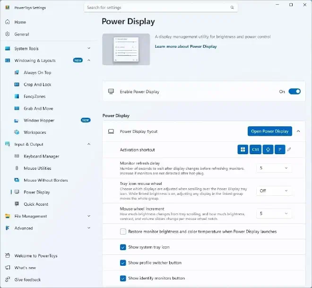Click the Give feedback icon
312x288 pixels.
8,279
